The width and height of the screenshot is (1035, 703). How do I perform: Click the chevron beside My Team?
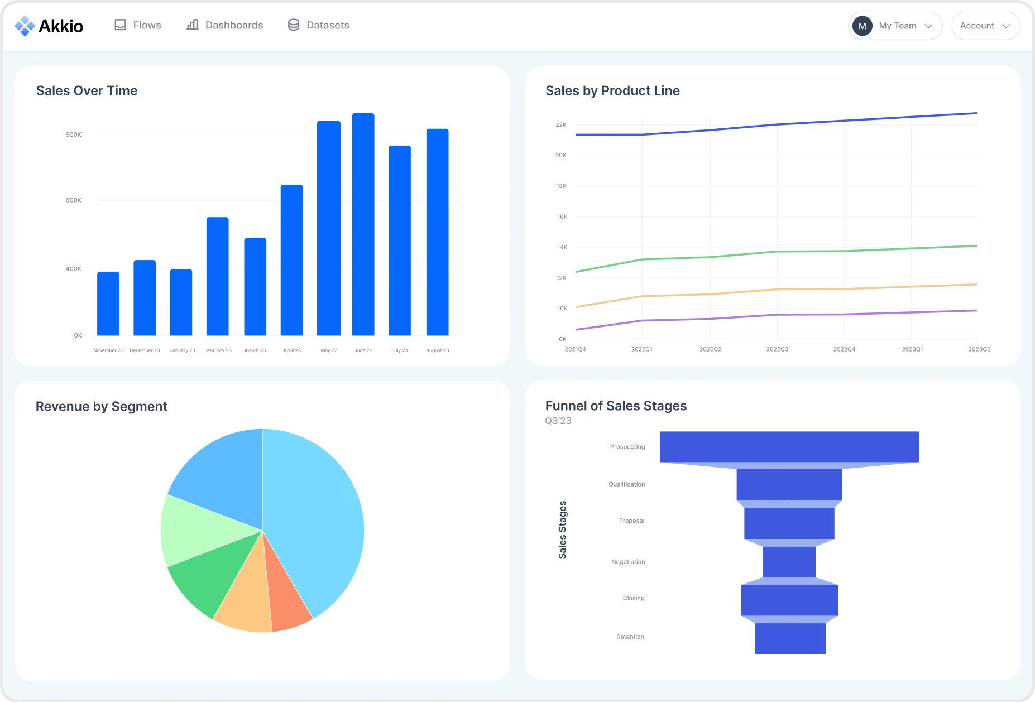point(928,26)
